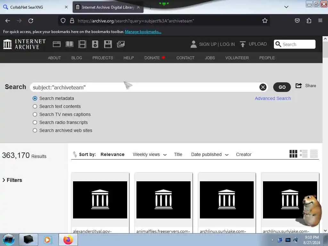Viewport: 328px width, 246px height.
Task: Click the GO search button
Action: [x=282, y=87]
